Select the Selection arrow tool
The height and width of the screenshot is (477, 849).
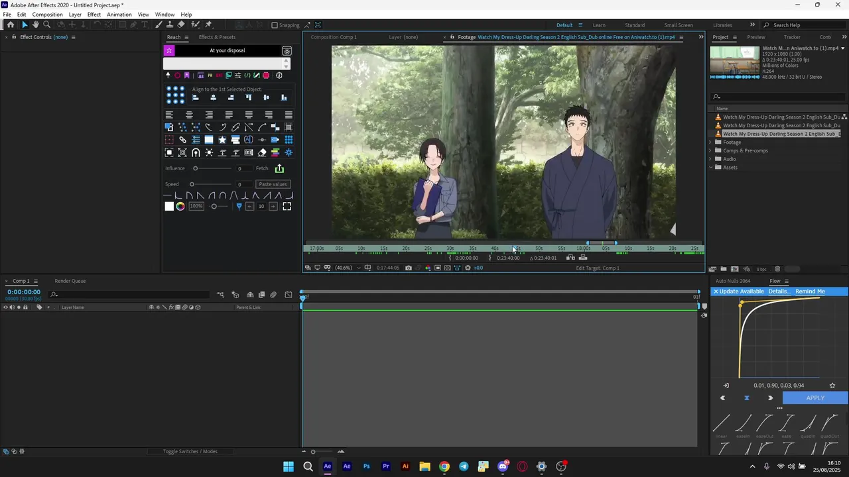25,25
